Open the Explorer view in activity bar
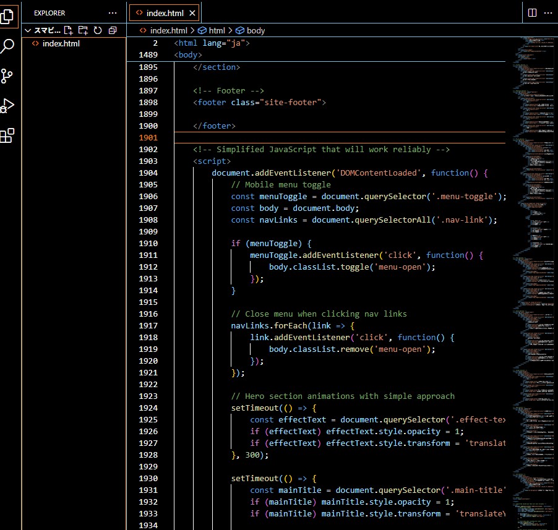 7,16
